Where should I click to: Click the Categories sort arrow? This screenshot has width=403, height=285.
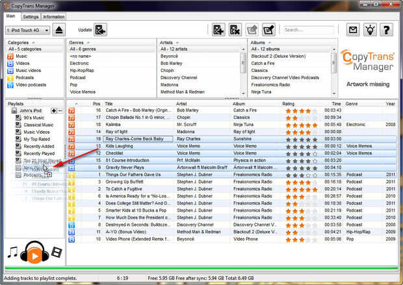coord(33,43)
